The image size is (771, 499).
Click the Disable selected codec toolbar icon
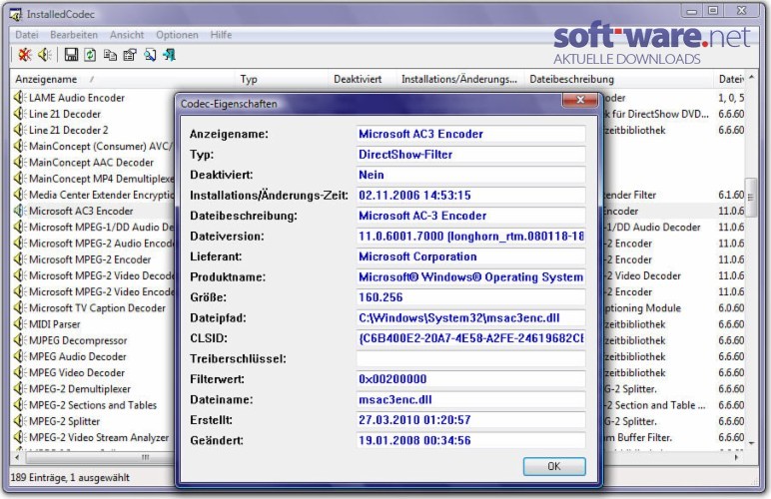tap(25, 55)
